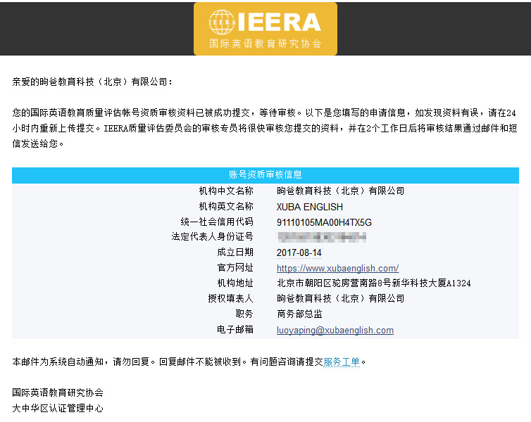Click the 官方网址 field label
The image size is (531, 422).
pos(235,268)
